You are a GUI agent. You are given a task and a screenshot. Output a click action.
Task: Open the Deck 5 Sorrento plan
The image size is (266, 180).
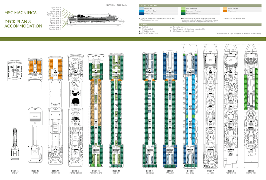tap(251, 106)
